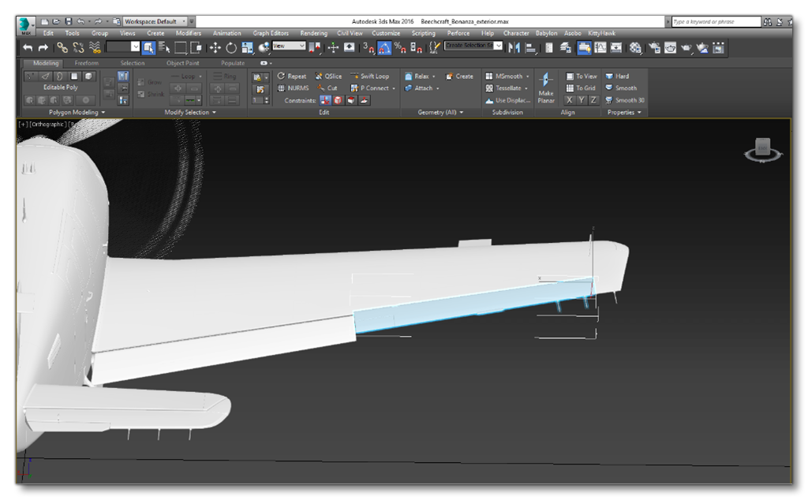The width and height of the screenshot is (808, 500).
Task: Click the Undo icon
Action: click(28, 47)
